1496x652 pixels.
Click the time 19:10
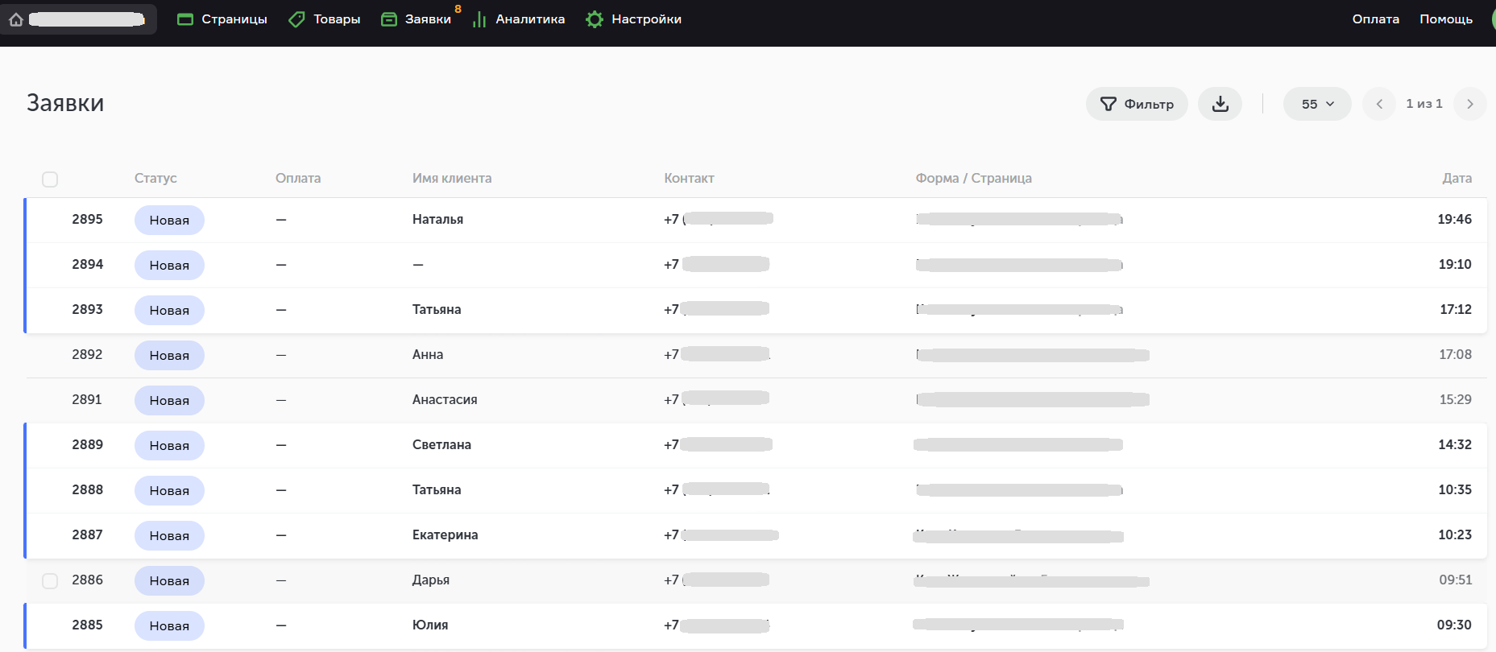click(x=1455, y=264)
